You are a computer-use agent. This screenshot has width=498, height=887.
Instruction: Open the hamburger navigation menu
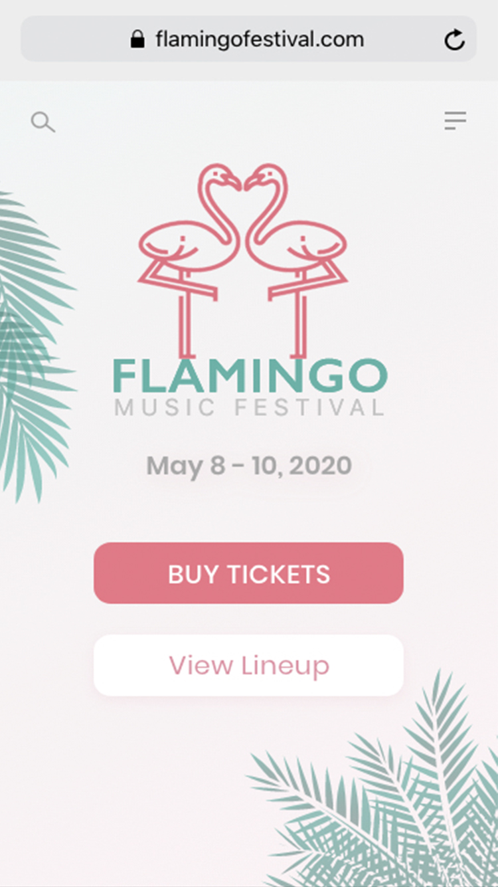coord(456,121)
